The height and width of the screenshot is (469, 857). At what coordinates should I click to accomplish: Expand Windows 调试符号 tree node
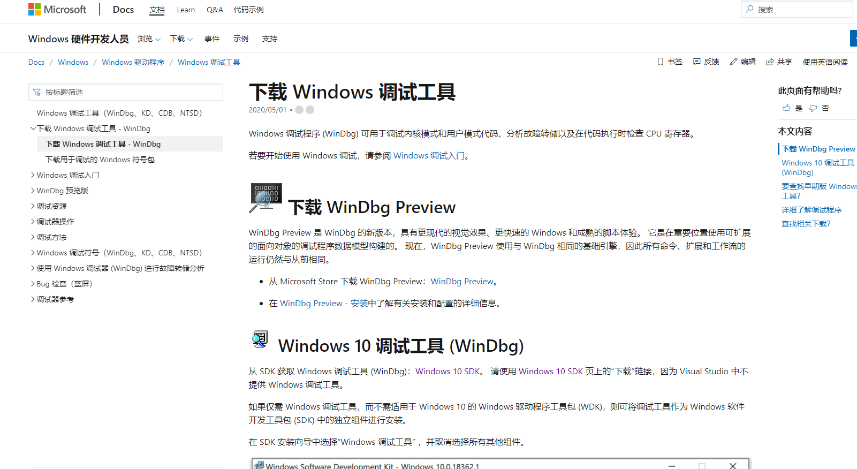pos(33,253)
